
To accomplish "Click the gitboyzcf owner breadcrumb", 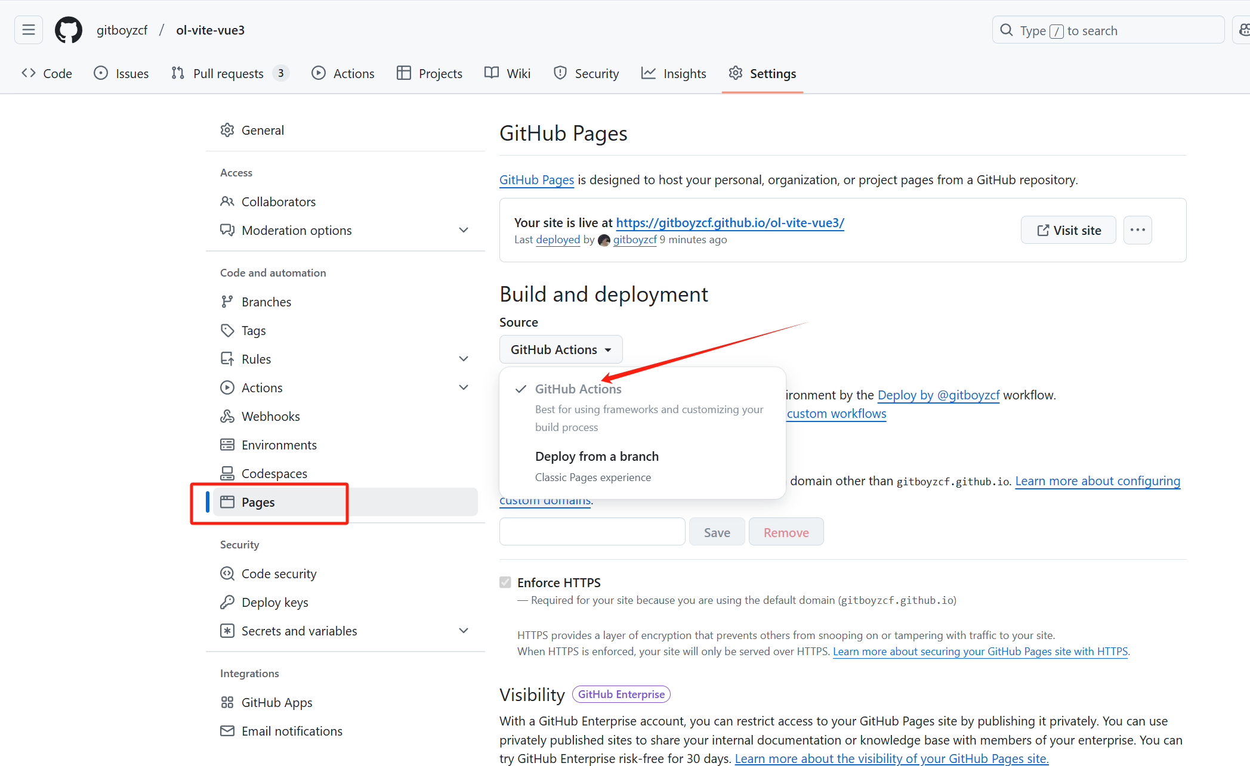I will tap(122, 30).
